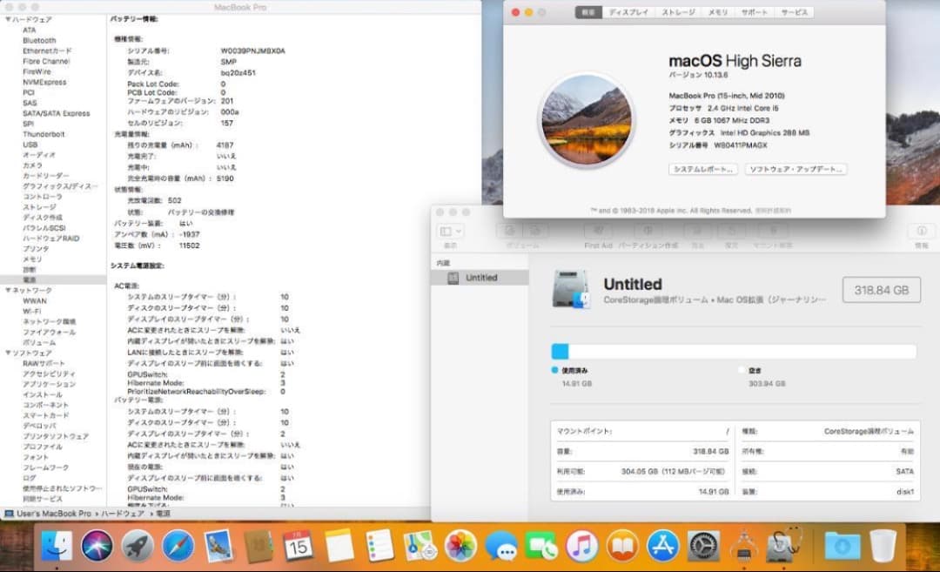
Task: Click 消去 erase icon in Disk Utility toolbar
Action: click(x=697, y=231)
